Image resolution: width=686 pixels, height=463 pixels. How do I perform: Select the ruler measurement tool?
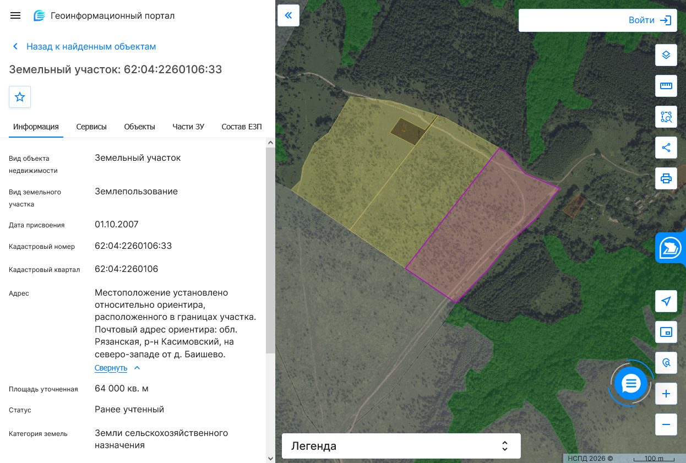point(666,86)
